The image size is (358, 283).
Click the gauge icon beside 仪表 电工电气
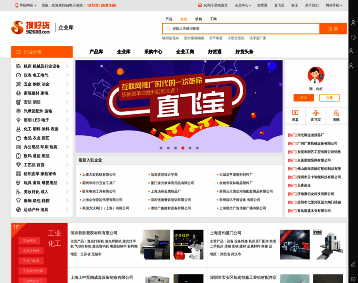[x=18, y=75]
